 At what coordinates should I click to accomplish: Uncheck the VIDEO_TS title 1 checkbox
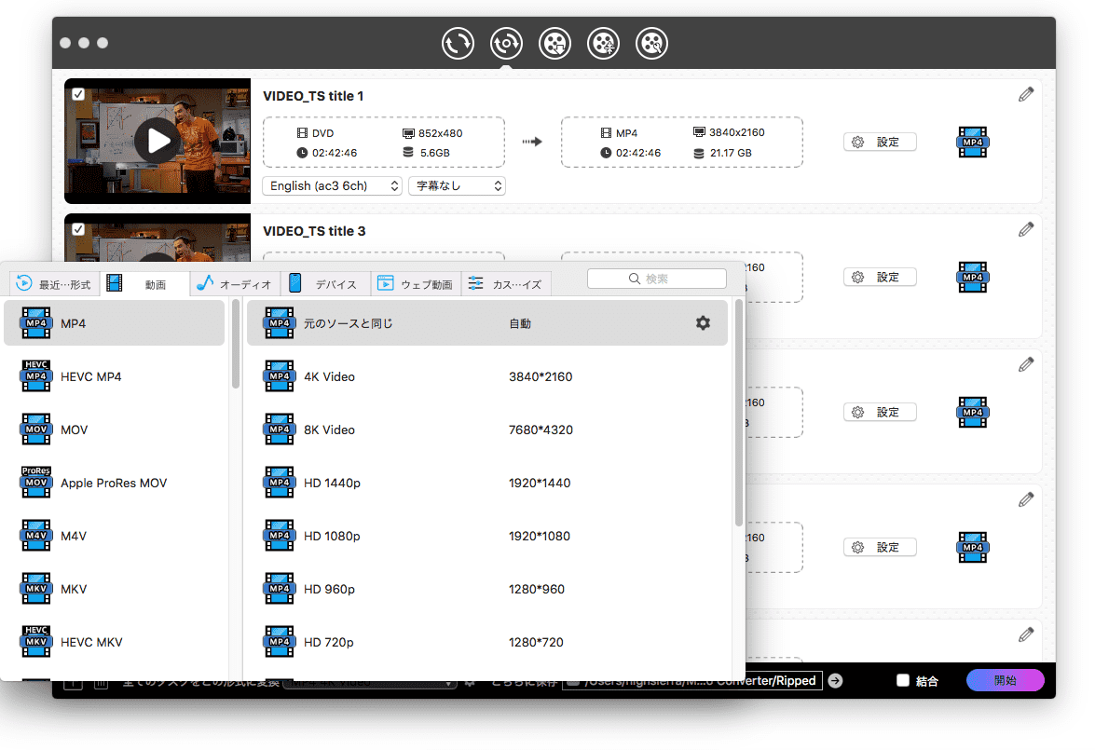tap(78, 94)
